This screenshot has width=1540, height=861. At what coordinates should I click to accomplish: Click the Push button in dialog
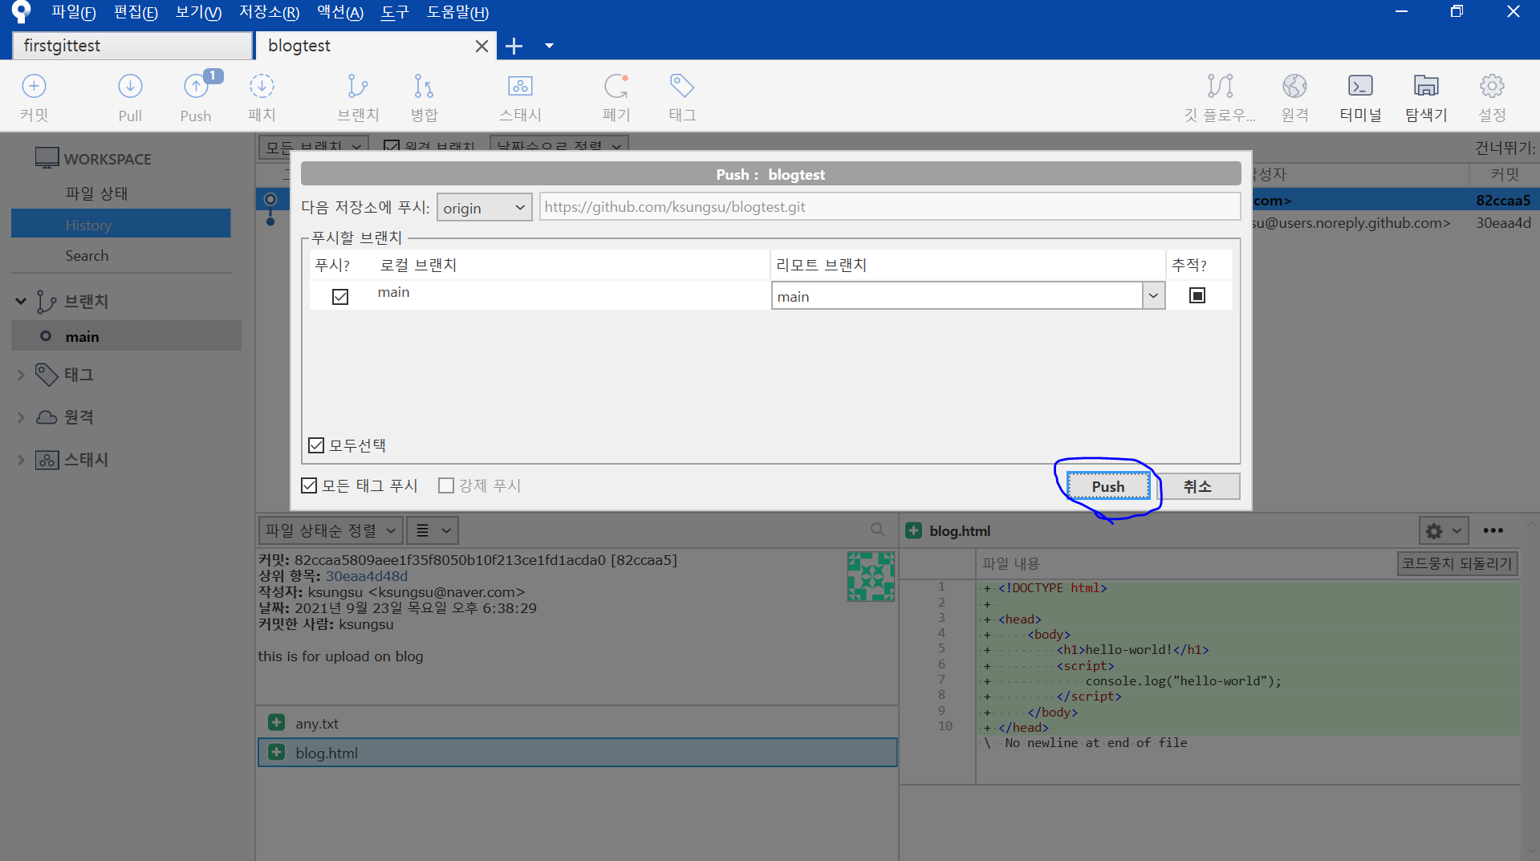(1107, 486)
